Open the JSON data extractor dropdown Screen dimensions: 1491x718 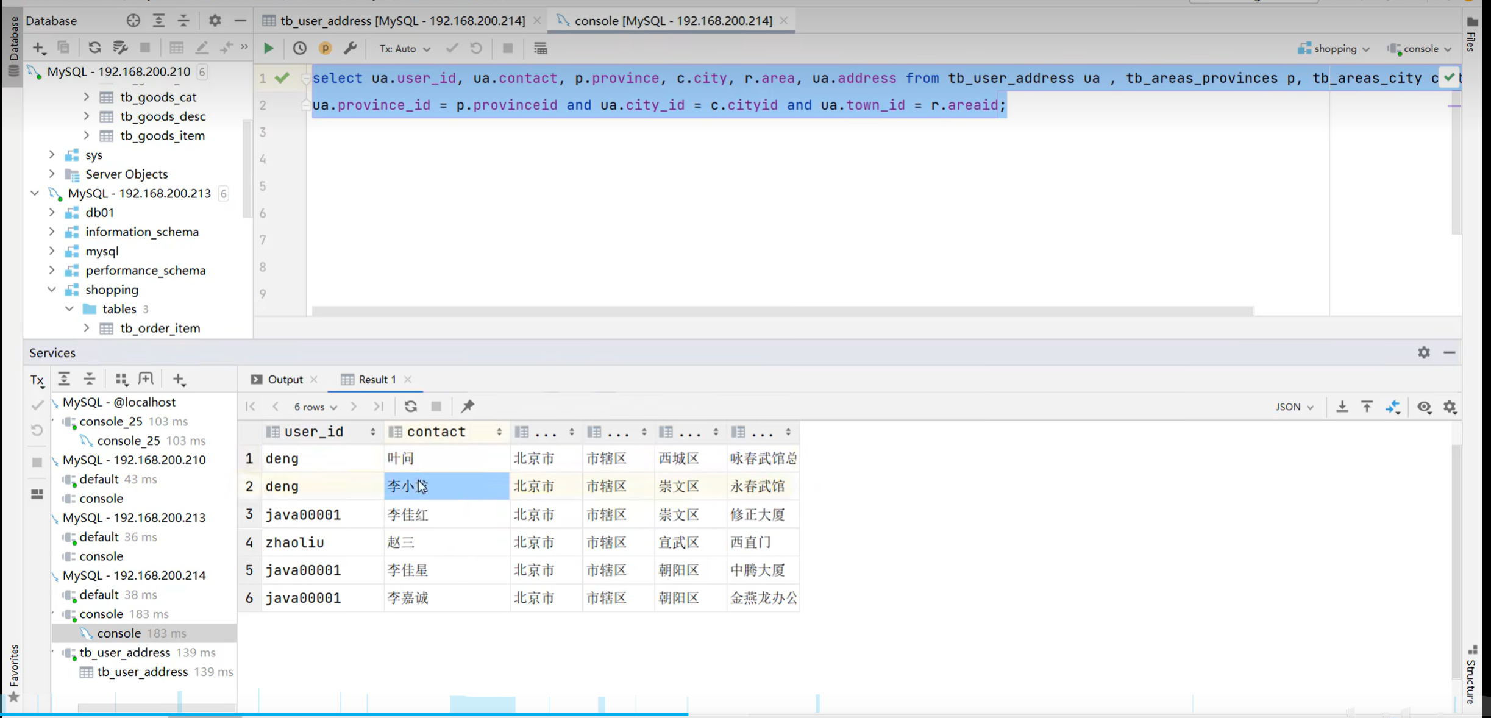coord(1294,407)
